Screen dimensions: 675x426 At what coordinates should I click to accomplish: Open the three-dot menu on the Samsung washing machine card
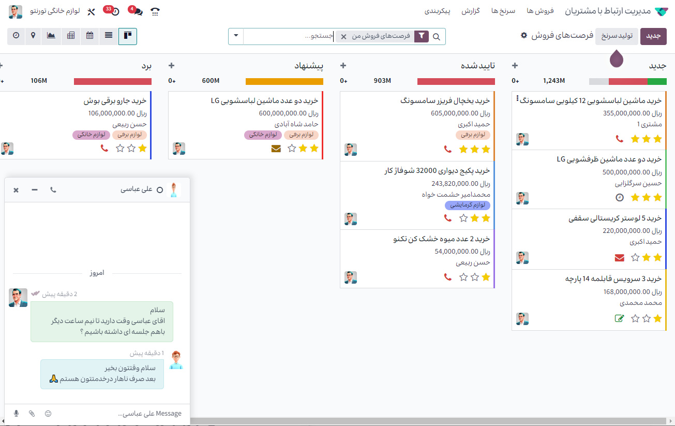point(517,99)
